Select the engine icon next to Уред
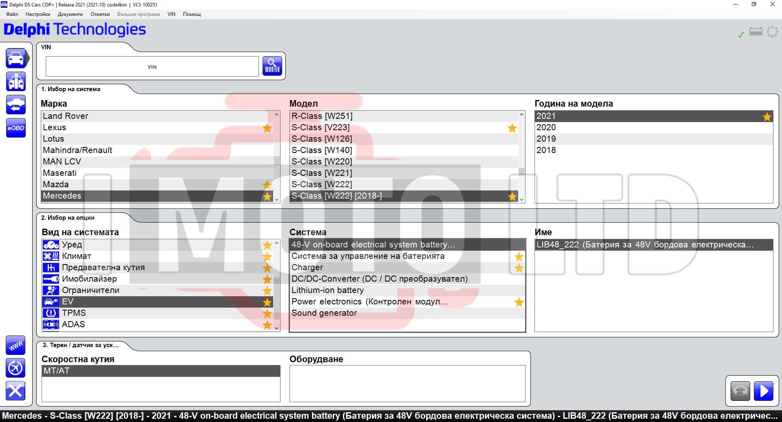The height and width of the screenshot is (422, 782). 51,245
